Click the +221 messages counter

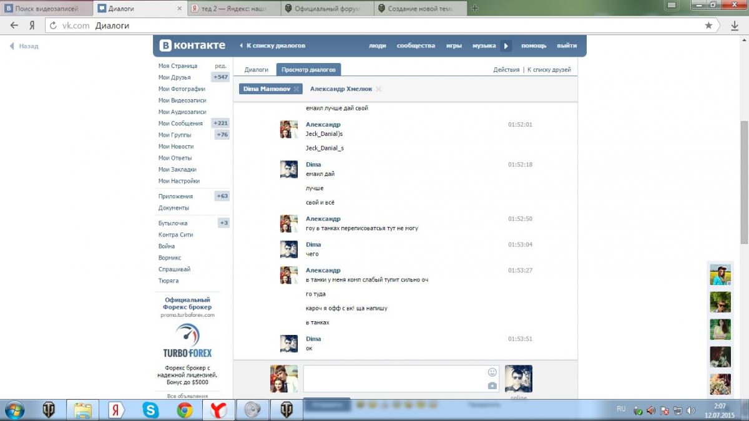(x=220, y=123)
